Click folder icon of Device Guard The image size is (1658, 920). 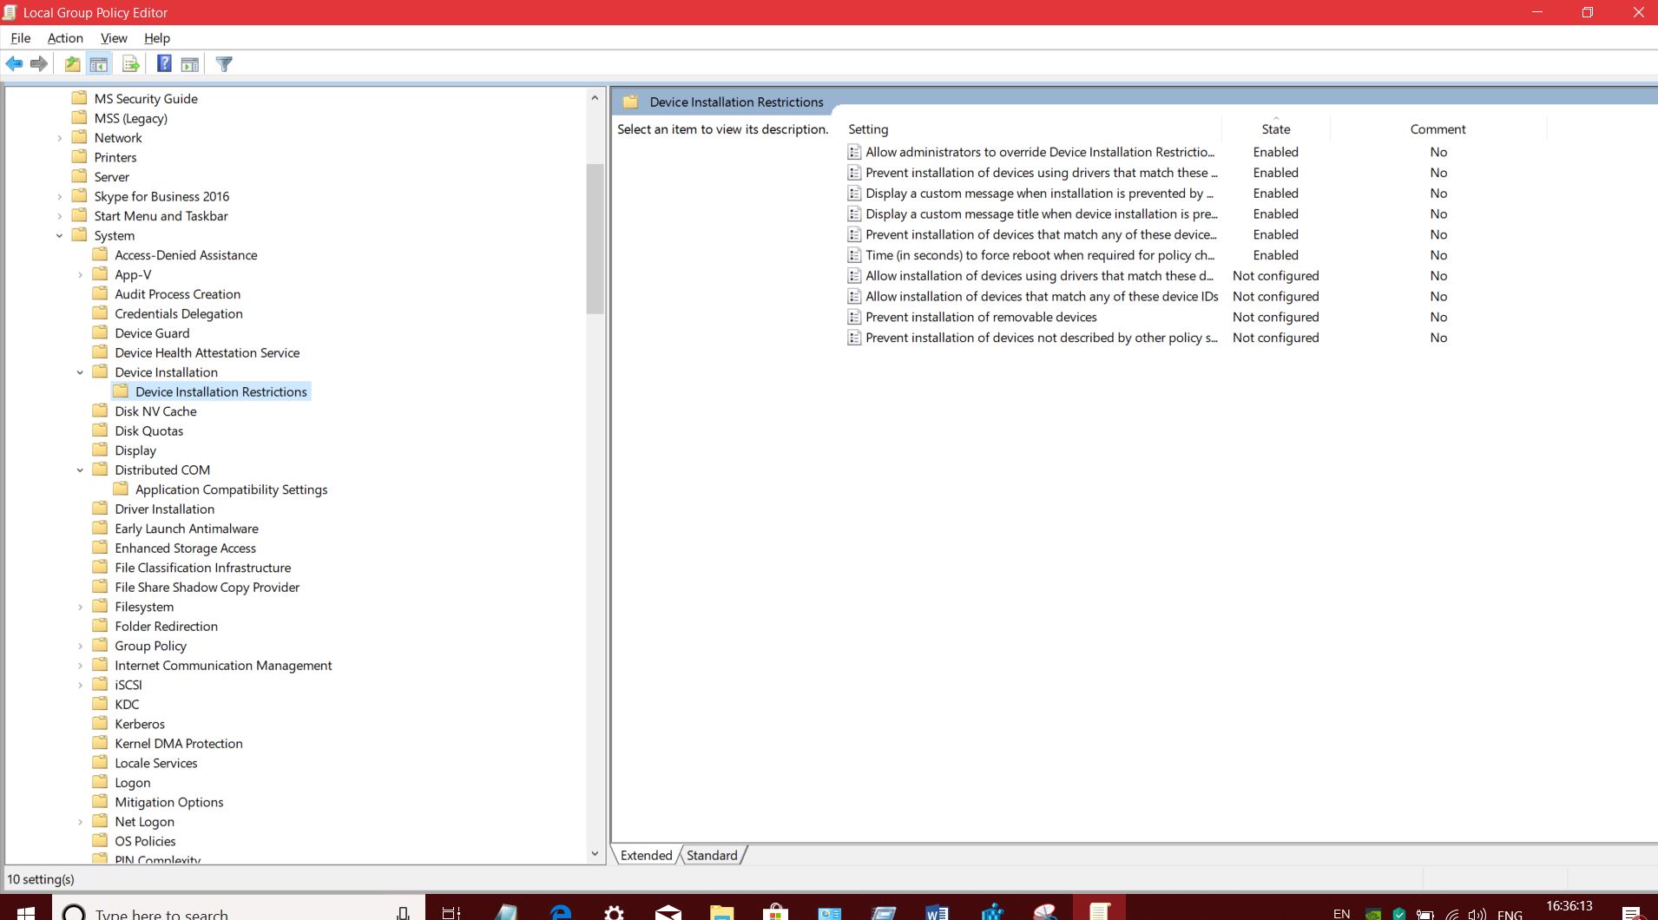(101, 332)
